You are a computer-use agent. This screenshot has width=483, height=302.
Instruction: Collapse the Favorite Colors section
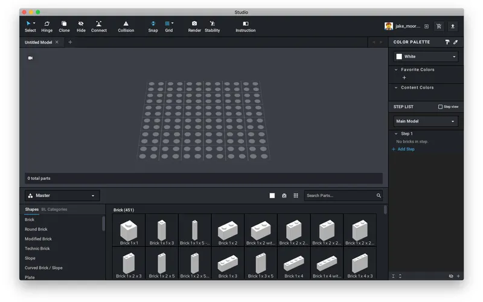click(396, 69)
